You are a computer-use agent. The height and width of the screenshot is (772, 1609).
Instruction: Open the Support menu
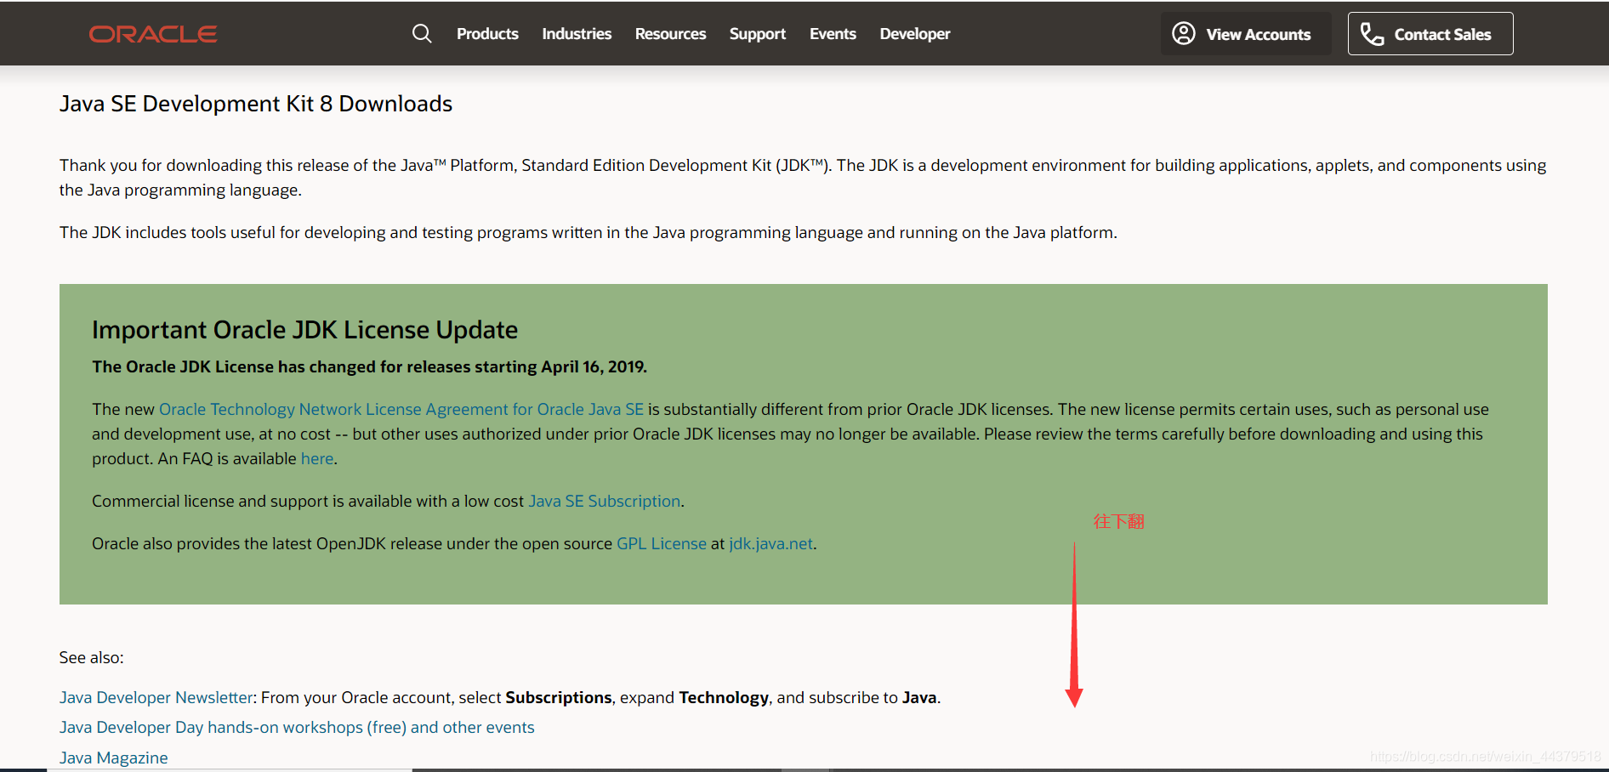pyautogui.click(x=757, y=34)
